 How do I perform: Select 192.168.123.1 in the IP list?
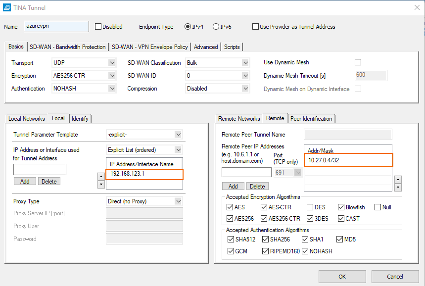tap(144, 174)
